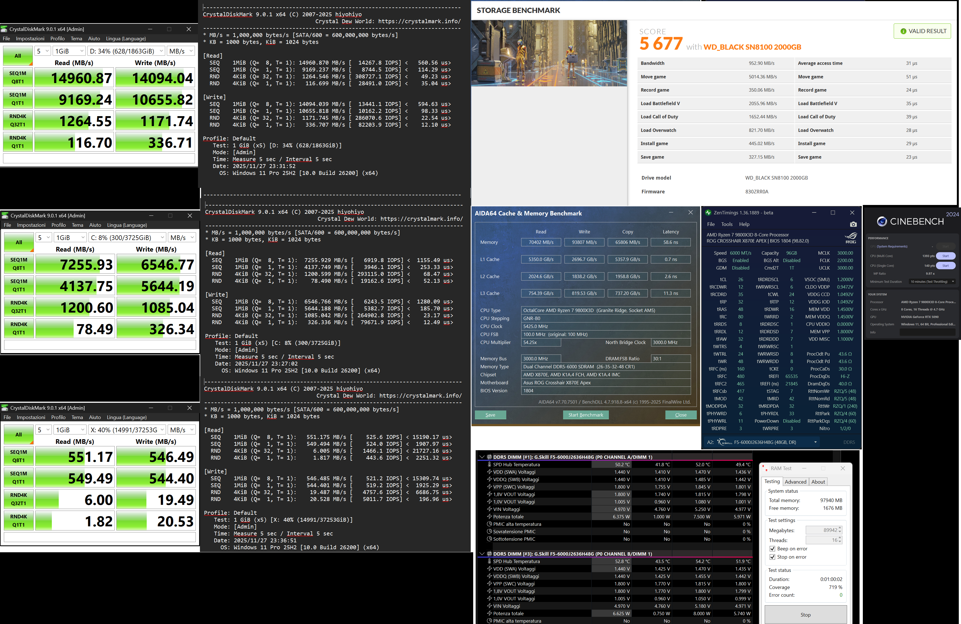Click the Info field in Cinebench
This screenshot has width=961, height=624.
(927, 332)
